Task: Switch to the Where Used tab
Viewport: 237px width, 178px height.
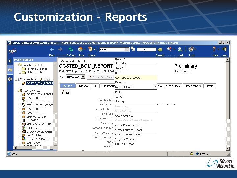Action: pos(173,86)
